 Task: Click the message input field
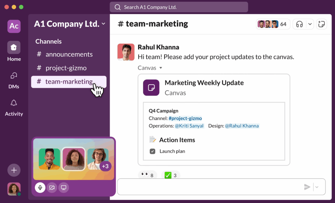(x=209, y=187)
